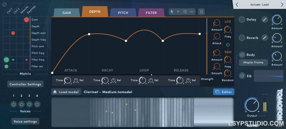Switch to the FILTER tab
This screenshot has width=286, height=129.
pos(151,13)
